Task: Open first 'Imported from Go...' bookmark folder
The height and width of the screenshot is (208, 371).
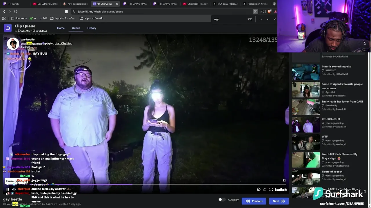Action: (x=63, y=18)
